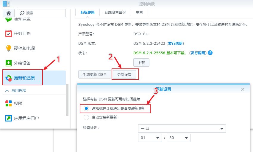
Task: Select 权限 in the sidebar
Action: point(34,103)
